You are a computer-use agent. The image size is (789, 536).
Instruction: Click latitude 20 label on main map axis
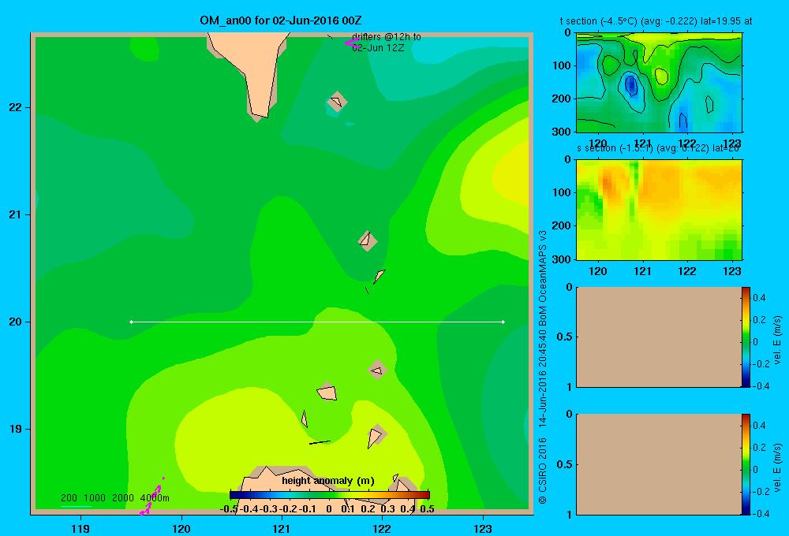15,322
